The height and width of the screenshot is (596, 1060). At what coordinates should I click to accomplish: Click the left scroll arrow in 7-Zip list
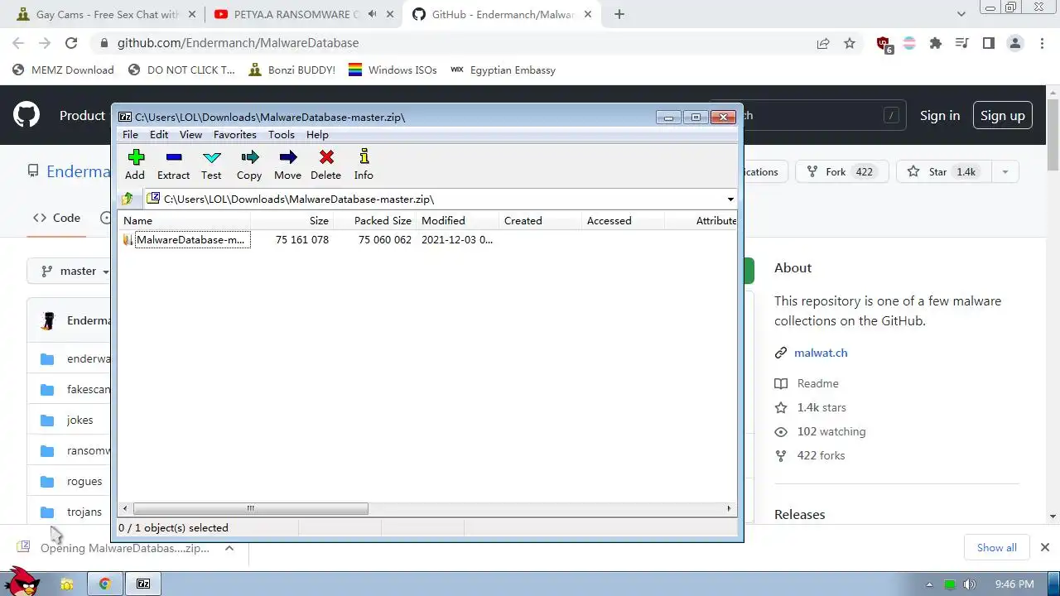(126, 508)
